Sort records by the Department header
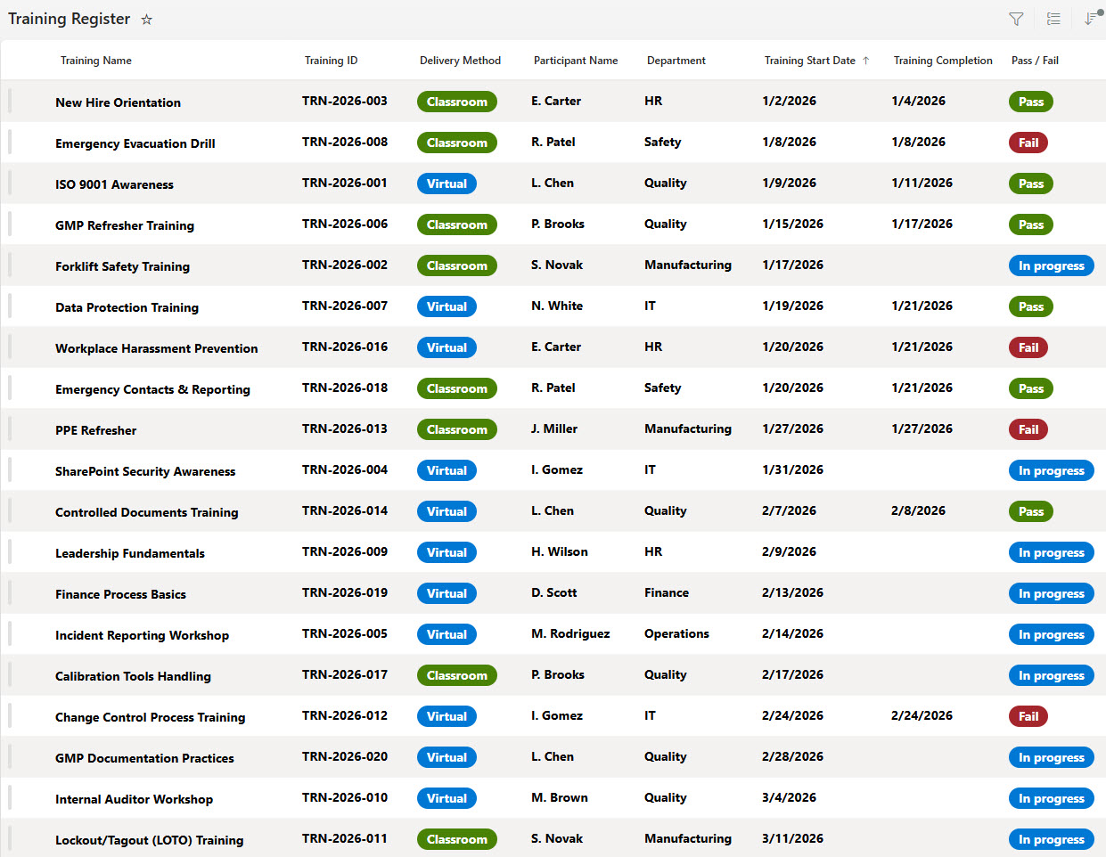Viewport: 1106px width, 857px height. 676,60
